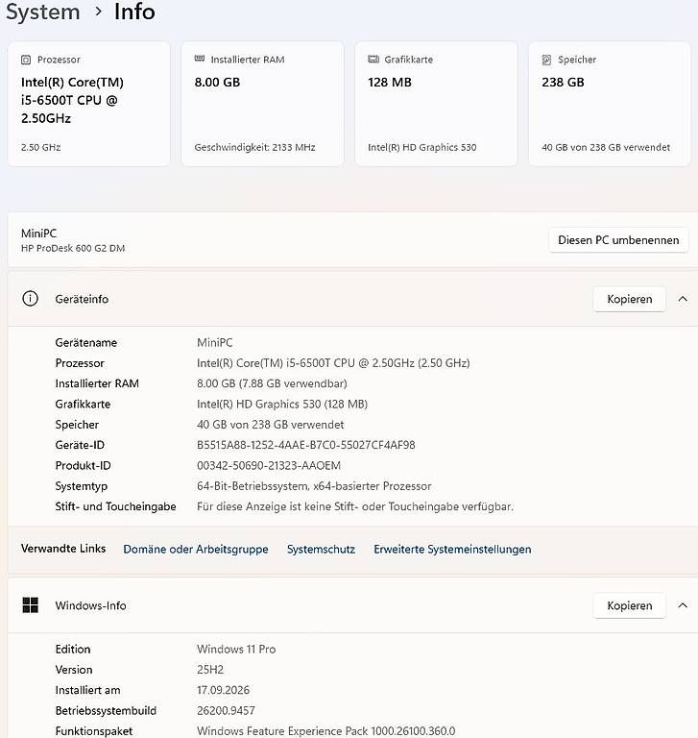Click the Geräte-ID value B5515A88-1252-4AAE
Image resolution: width=698 pixels, height=738 pixels.
(305, 445)
